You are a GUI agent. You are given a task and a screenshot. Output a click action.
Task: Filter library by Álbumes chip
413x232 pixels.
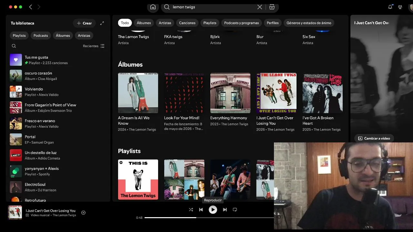[63, 35]
